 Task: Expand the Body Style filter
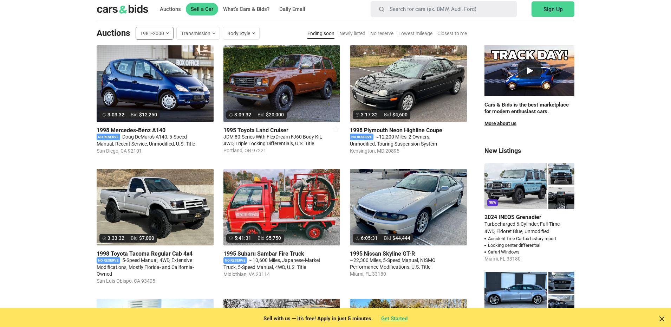(x=241, y=33)
